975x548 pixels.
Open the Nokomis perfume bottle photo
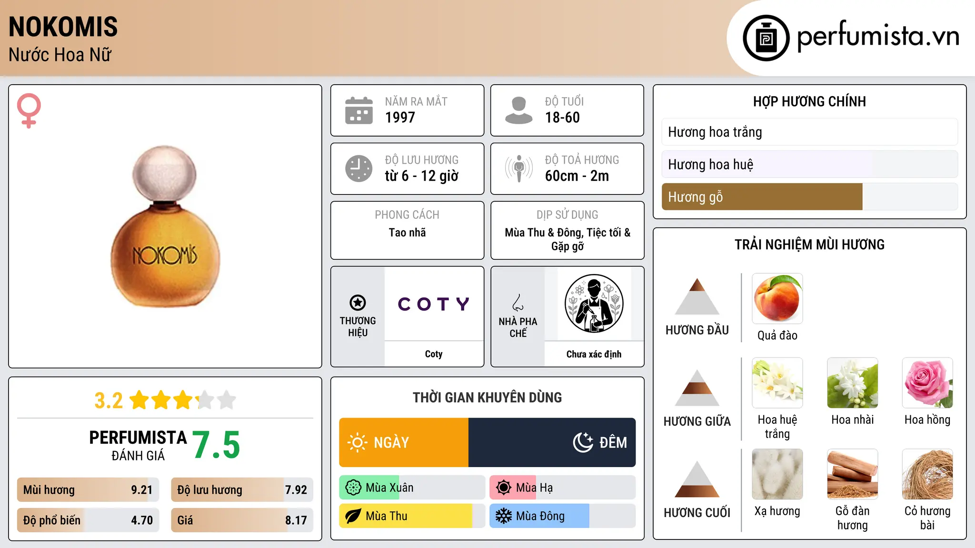click(x=165, y=226)
